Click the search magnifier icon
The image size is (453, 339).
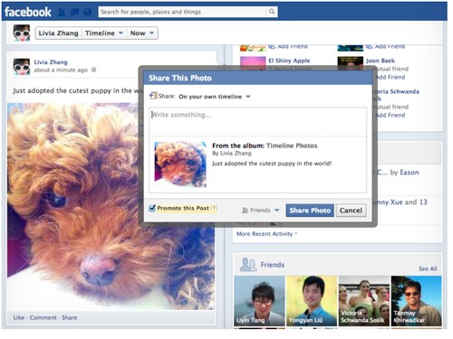click(272, 12)
